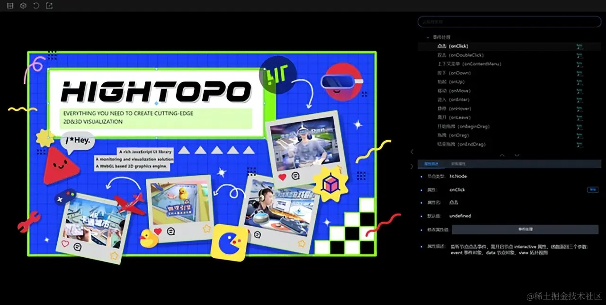Select the onDown event row
The height and width of the screenshot is (305, 606).
[509, 73]
